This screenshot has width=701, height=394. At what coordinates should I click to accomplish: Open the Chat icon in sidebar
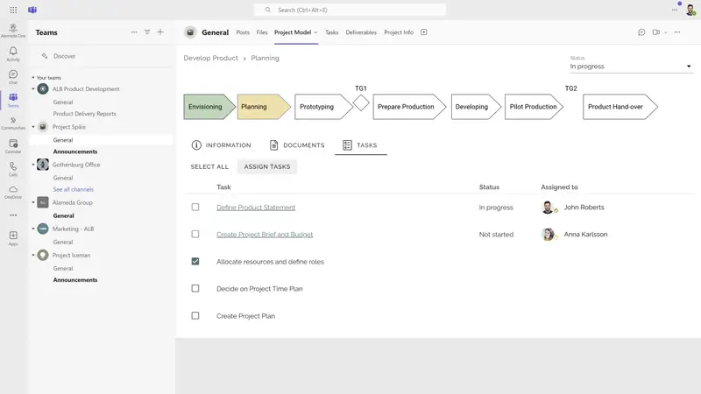click(x=13, y=76)
